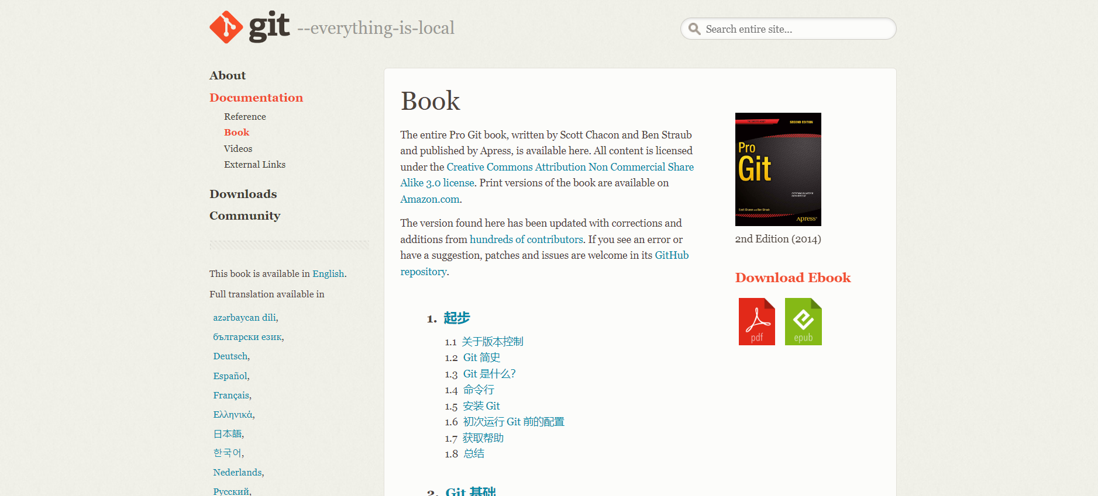The image size is (1098, 496).
Task: Open chapter 1 起步 heading
Action: pos(456,318)
